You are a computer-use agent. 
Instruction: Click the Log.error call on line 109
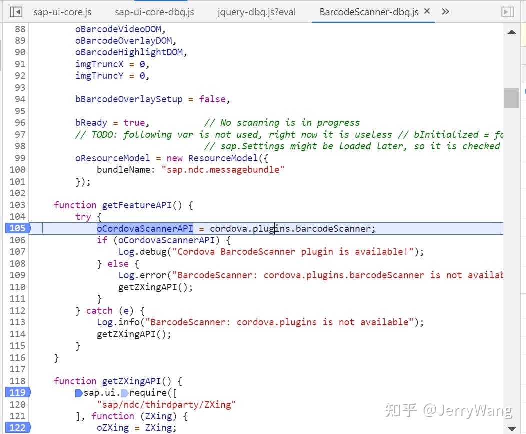click(x=311, y=275)
